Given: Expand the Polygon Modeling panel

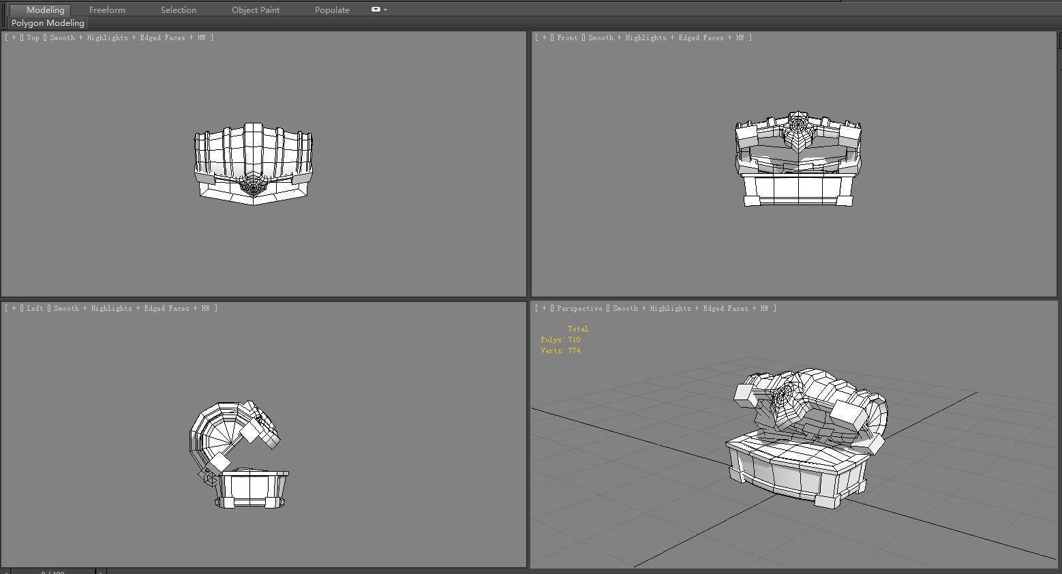Looking at the screenshot, I should (x=48, y=23).
